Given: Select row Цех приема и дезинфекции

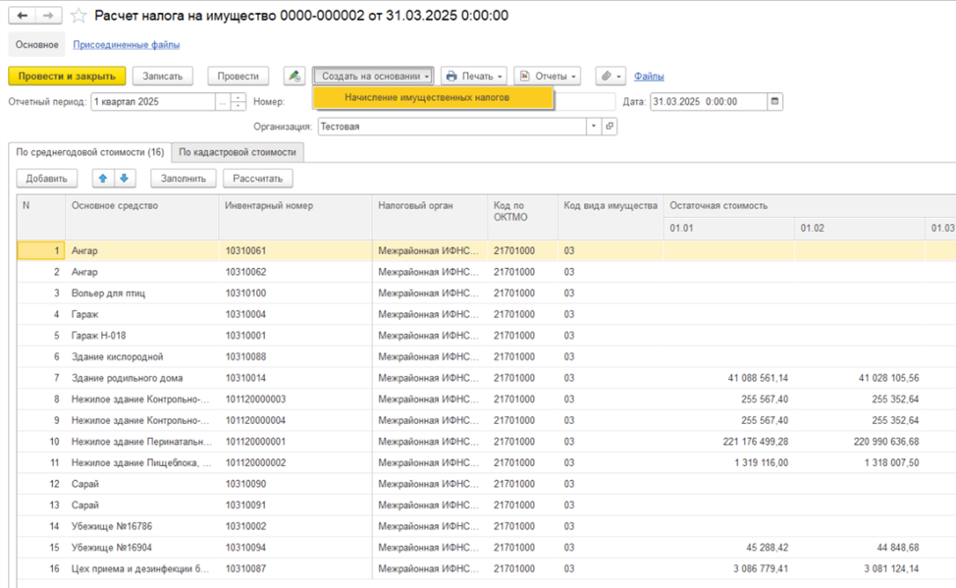Looking at the screenshot, I should click(x=487, y=569).
